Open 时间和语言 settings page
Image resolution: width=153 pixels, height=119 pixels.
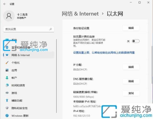pos(18,85)
